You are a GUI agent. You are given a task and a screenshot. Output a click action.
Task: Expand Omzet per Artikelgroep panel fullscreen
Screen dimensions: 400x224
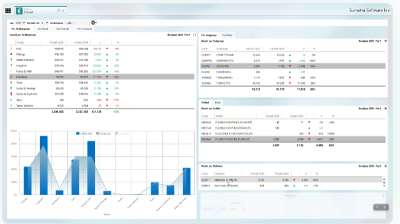[194, 35]
